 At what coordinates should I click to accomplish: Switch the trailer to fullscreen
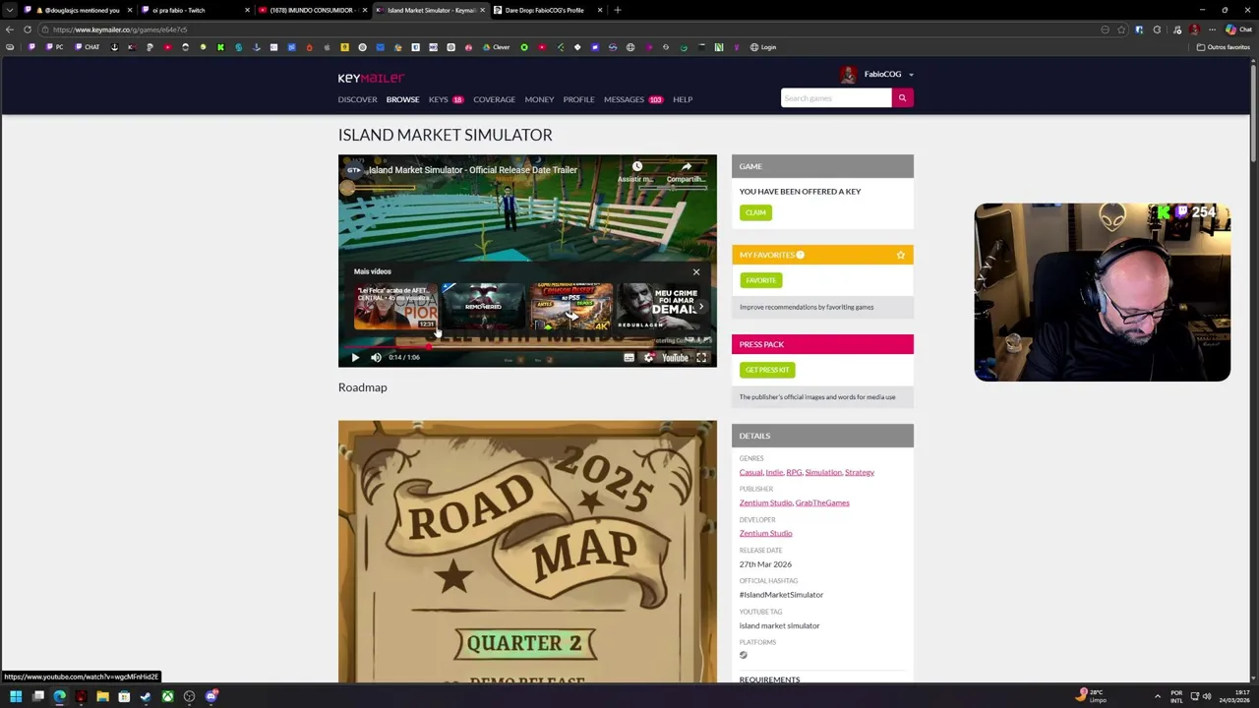tap(701, 358)
